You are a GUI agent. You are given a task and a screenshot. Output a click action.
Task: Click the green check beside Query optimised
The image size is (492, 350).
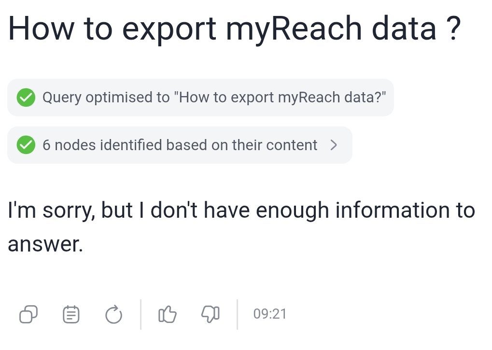pos(26,98)
